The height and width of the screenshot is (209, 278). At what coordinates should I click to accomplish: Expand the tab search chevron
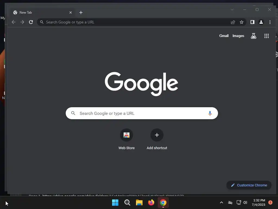tap(232, 10)
